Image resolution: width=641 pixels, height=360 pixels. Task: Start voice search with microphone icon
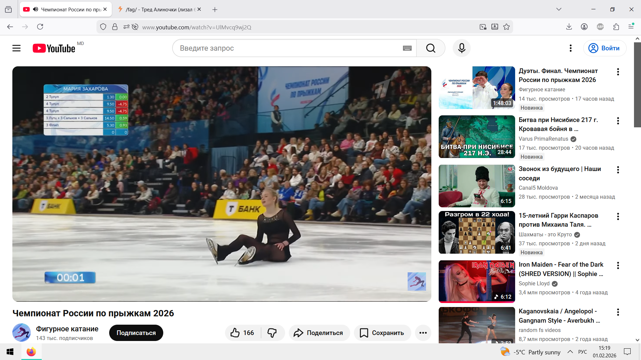(x=462, y=48)
